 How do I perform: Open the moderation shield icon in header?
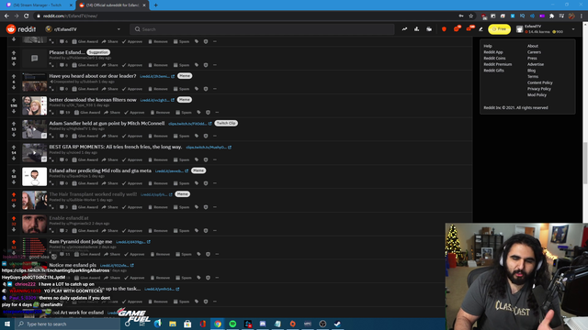point(444,29)
